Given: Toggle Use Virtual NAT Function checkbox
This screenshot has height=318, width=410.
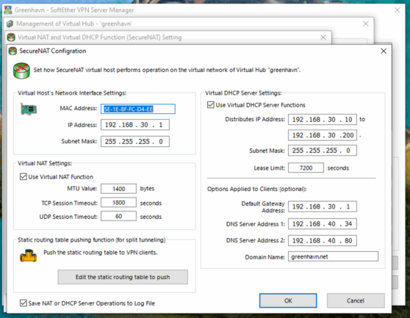Looking at the screenshot, I should (x=24, y=177).
